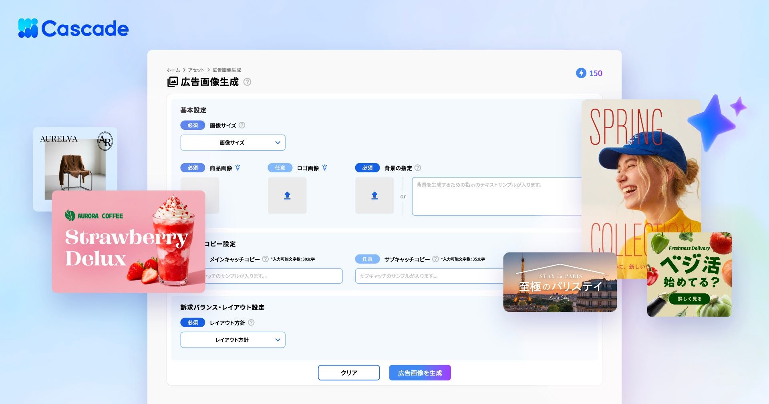Viewport: 769px width, 404px height.
Task: Expand the 画像サイズ dropdown
Action: coord(233,143)
